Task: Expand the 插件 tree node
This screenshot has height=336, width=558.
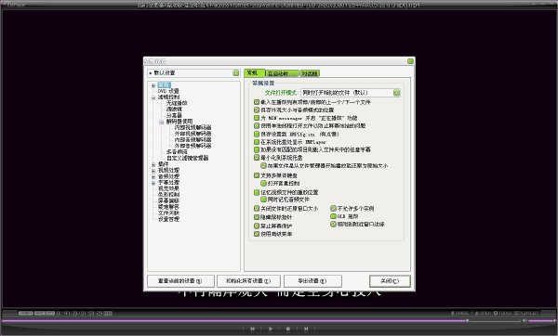Action: click(153, 165)
